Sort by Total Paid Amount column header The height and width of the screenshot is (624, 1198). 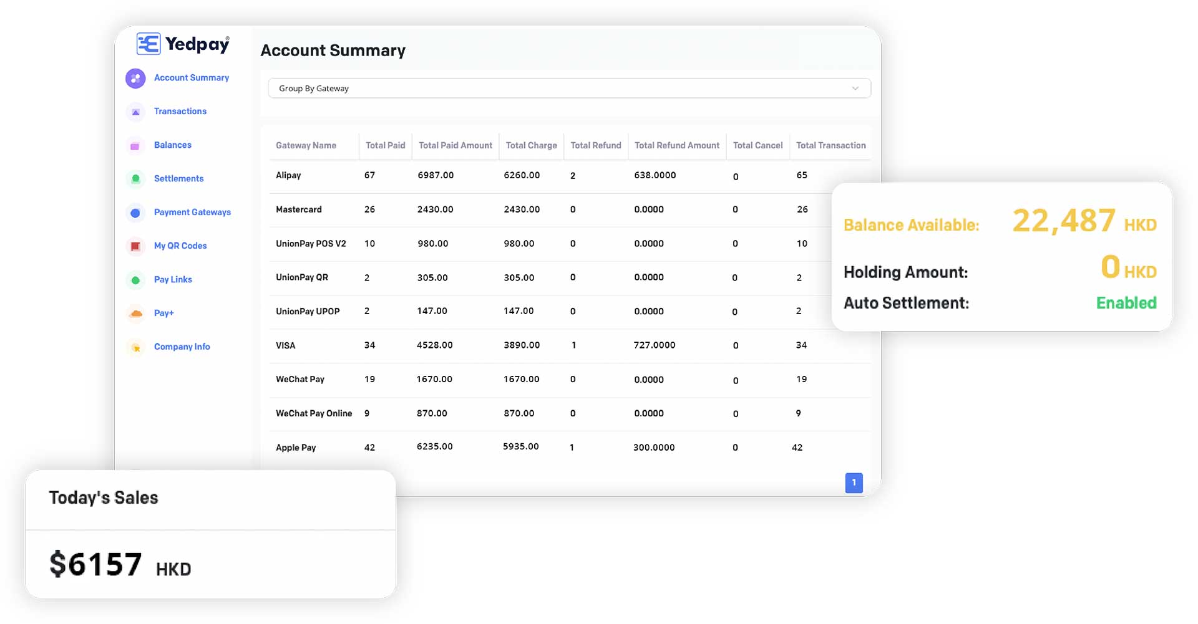click(x=455, y=146)
